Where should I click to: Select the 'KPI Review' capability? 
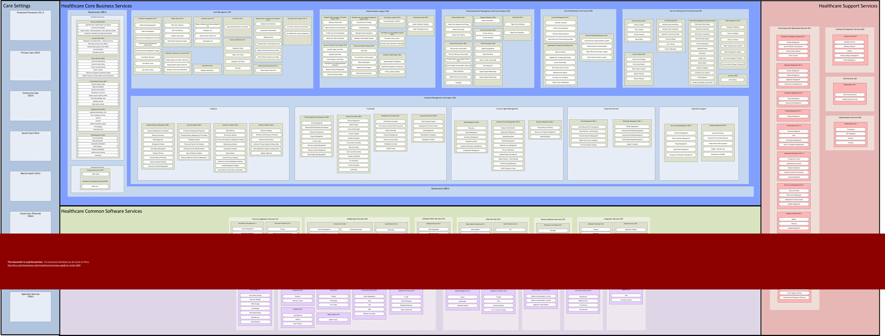point(702,53)
